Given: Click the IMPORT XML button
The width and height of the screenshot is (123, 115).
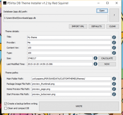Looking at the screenshot, I should point(78,27).
